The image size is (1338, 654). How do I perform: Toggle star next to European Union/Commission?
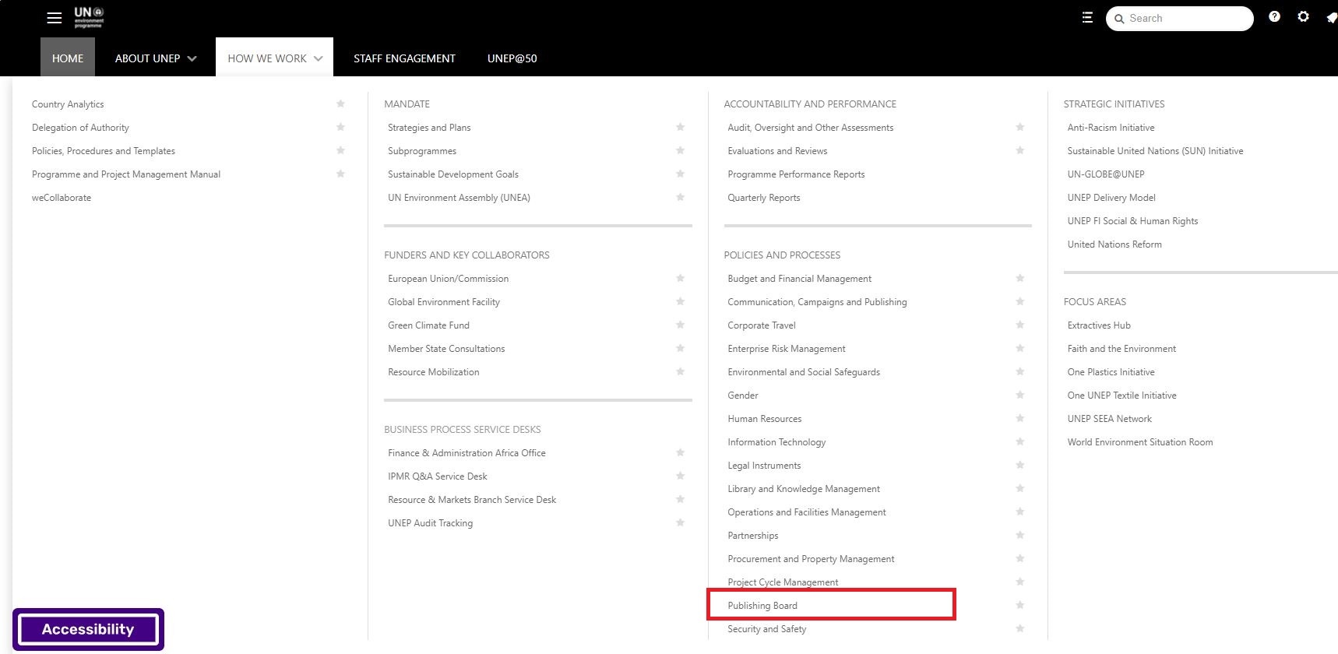click(x=680, y=278)
